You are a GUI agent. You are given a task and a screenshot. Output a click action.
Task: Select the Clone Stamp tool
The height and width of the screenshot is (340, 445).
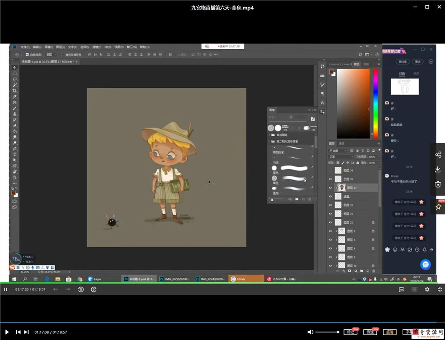coord(15,114)
